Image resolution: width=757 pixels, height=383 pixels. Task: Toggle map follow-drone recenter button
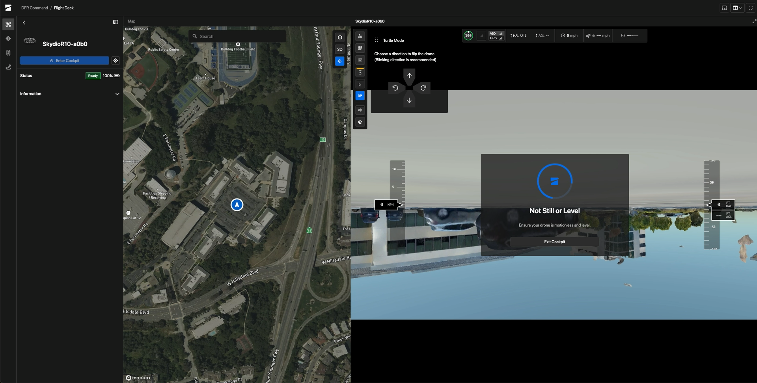[340, 61]
